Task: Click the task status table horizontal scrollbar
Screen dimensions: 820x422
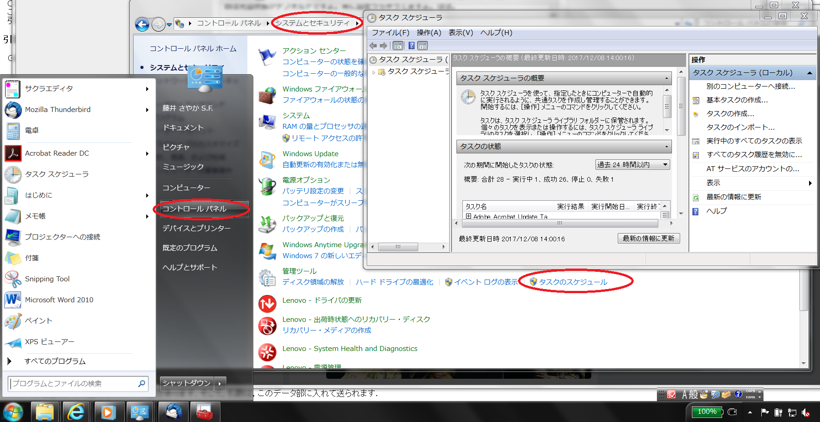Action: (564, 223)
